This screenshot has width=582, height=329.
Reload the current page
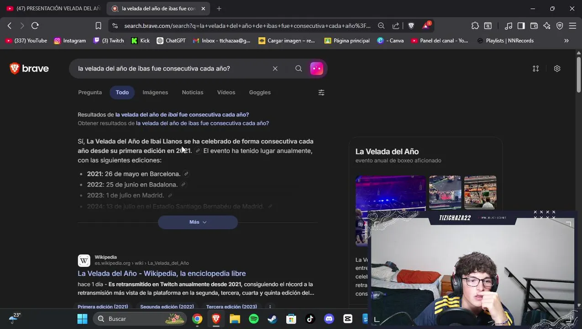pos(35,26)
